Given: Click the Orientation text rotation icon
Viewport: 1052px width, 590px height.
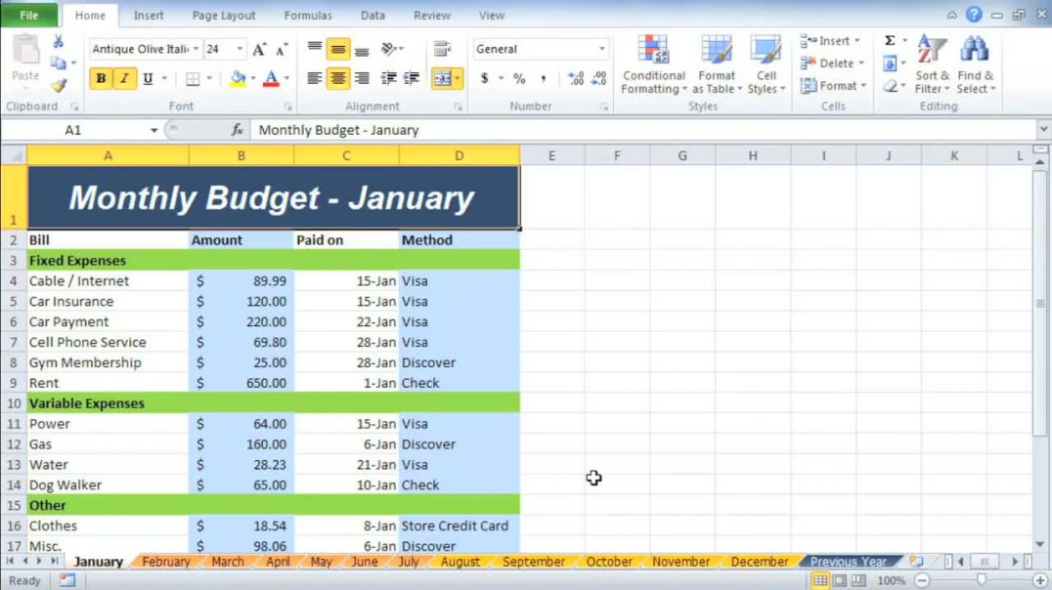Looking at the screenshot, I should tap(389, 48).
